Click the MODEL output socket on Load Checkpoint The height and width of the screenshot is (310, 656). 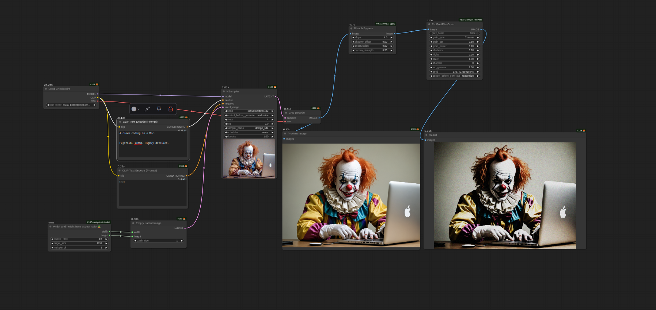point(98,94)
